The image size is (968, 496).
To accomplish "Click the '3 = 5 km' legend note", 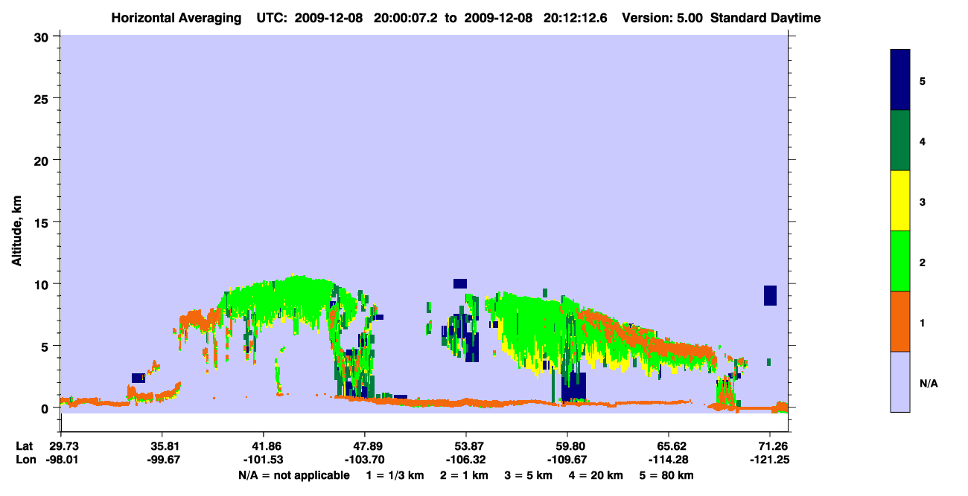I will click(x=527, y=475).
